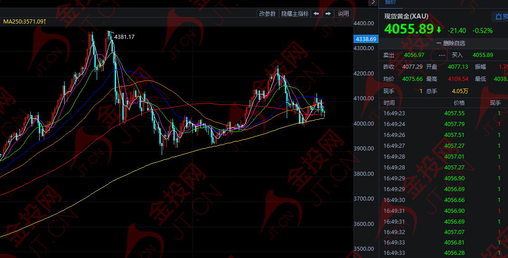This screenshot has width=508, height=258.
Task: Click the left arrow chart navigation icon
Action: click(x=316, y=14)
